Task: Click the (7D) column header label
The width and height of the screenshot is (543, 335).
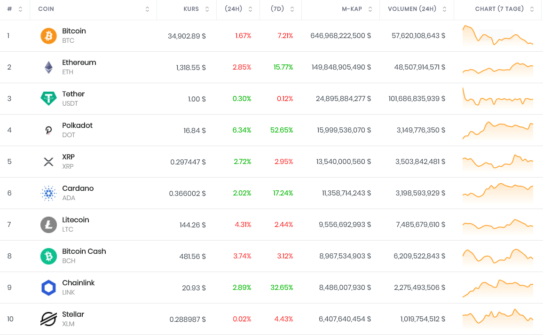Action: pos(277,9)
